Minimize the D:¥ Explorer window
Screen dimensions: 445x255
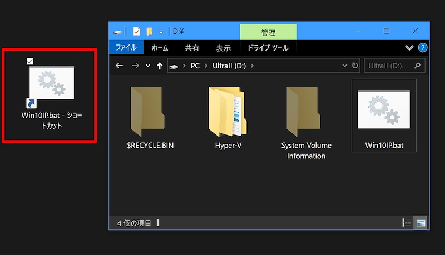coord(358,31)
